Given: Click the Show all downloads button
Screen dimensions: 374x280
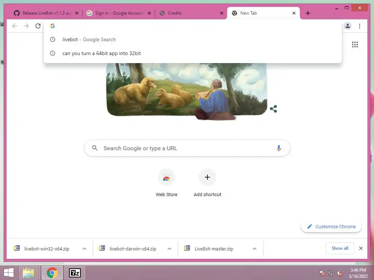Looking at the screenshot, I should point(340,248).
